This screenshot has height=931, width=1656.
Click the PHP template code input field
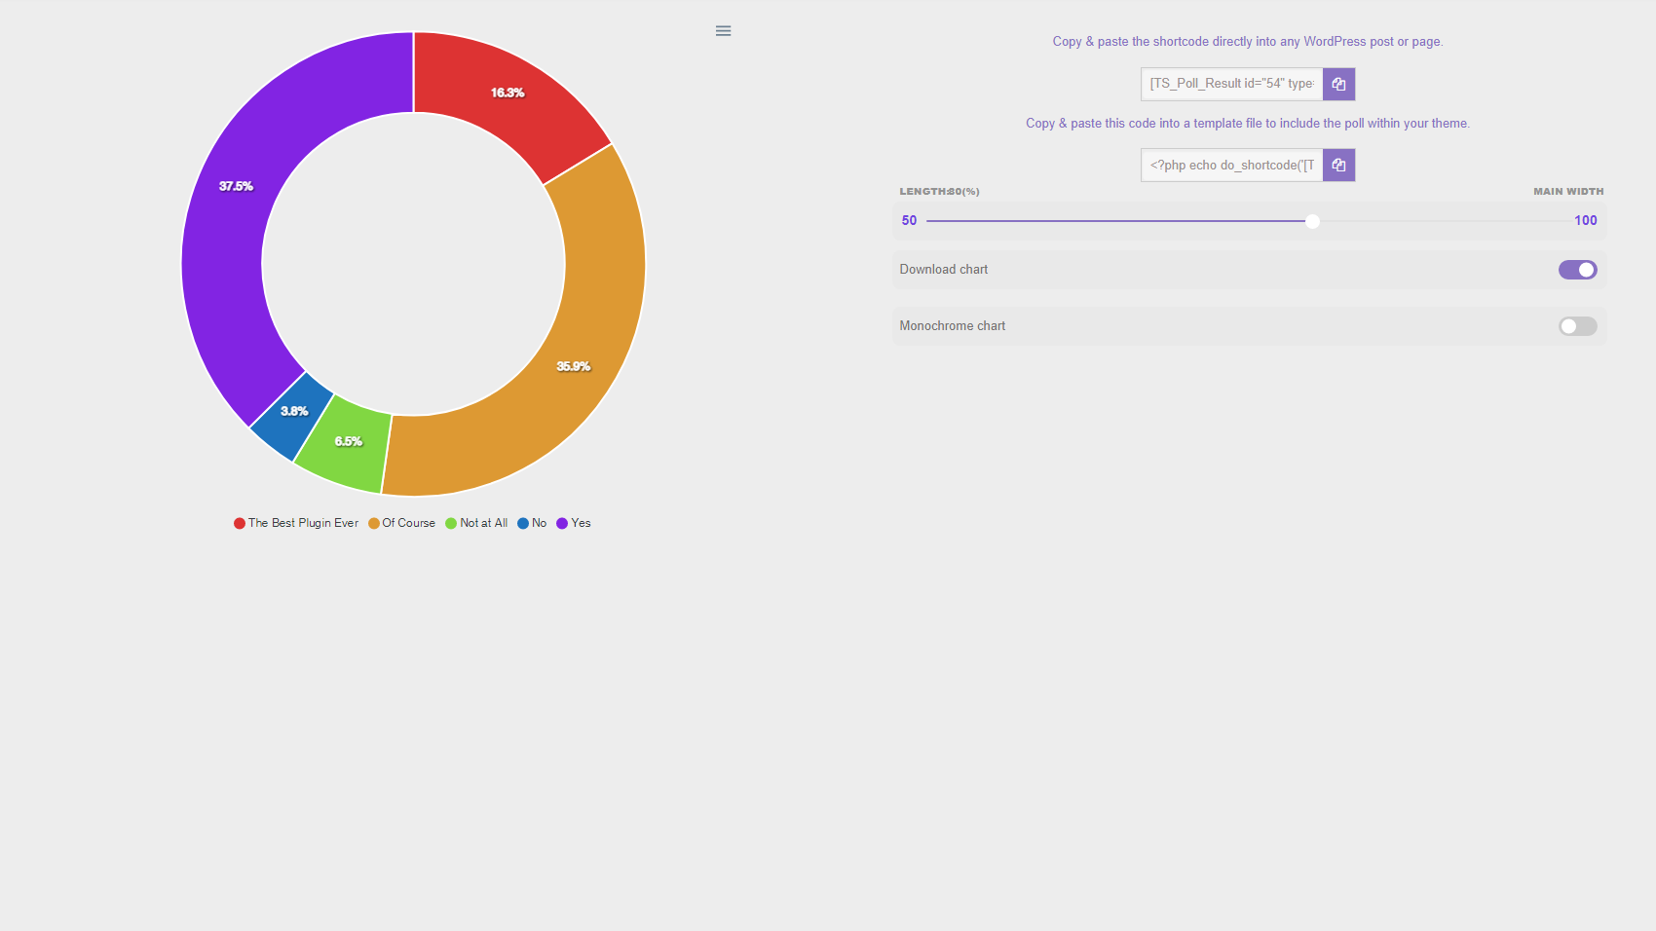[x=1231, y=166]
